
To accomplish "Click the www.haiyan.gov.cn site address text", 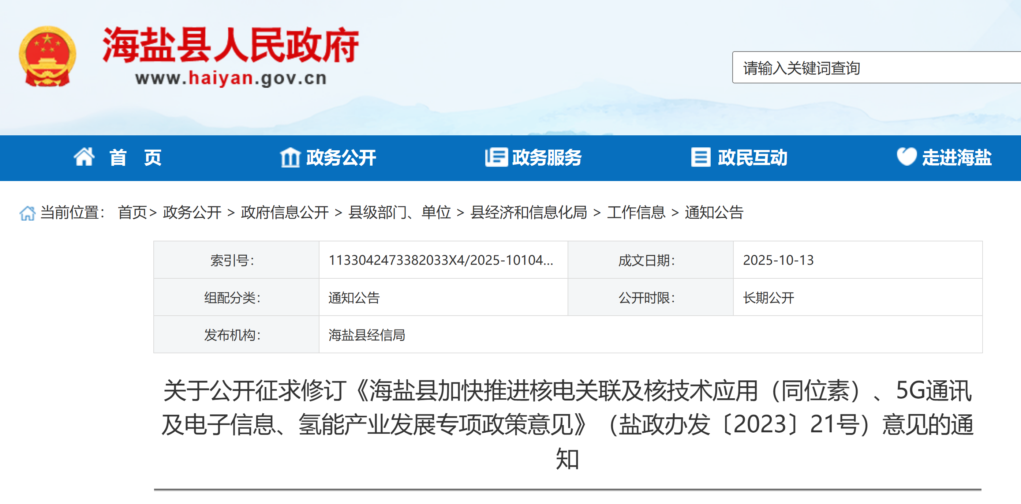I will [232, 77].
